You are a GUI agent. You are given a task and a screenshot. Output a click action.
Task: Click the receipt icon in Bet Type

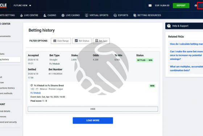click(96, 41)
